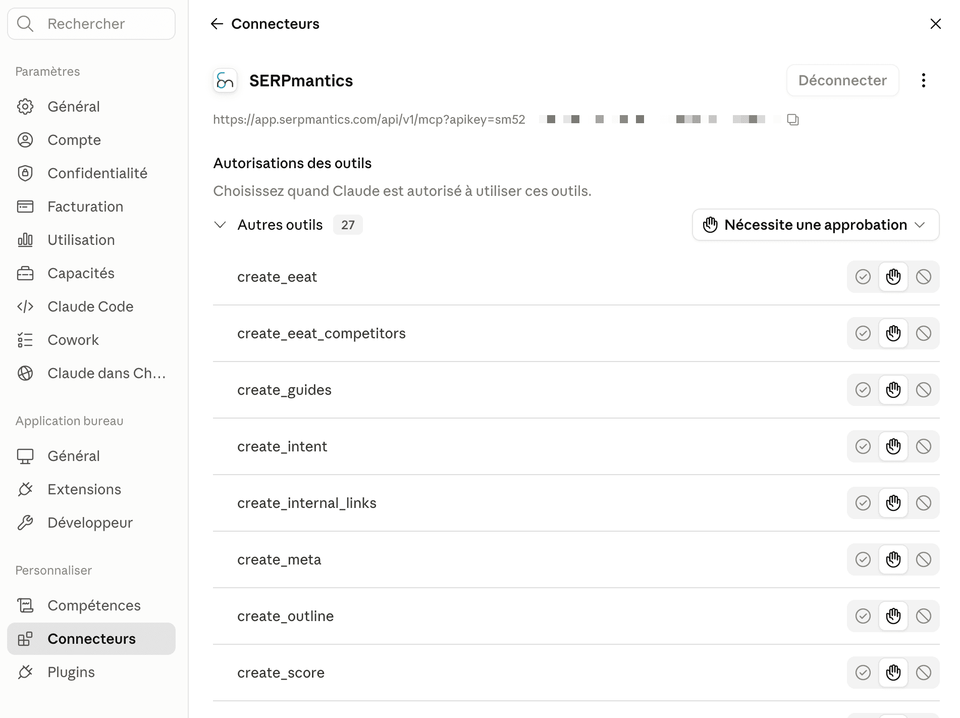This screenshot has width=960, height=718.
Task: Open Général under Paramètres
Action: 91,107
